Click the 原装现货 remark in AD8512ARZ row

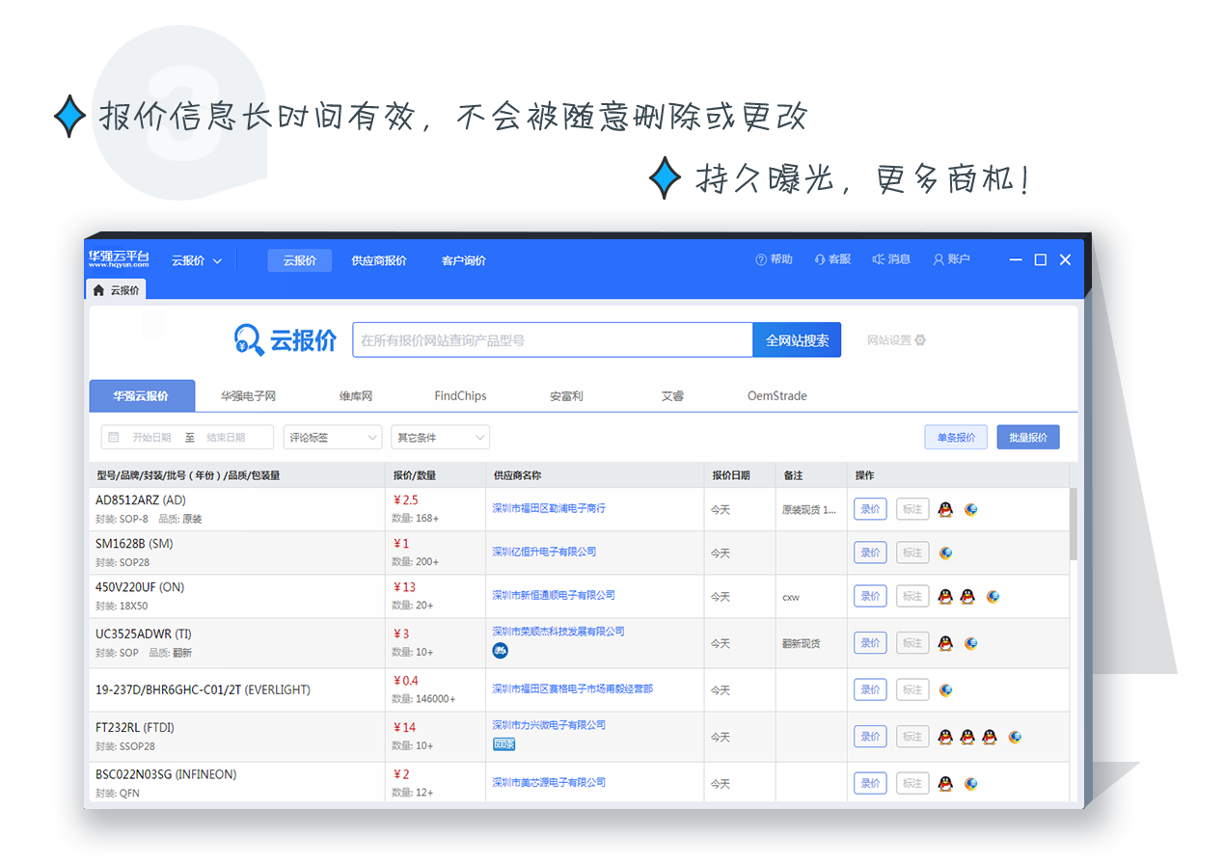coord(809,509)
